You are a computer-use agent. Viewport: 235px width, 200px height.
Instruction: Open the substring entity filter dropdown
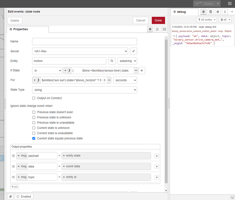(x=127, y=61)
